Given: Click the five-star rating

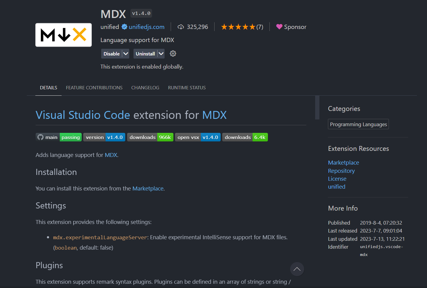Looking at the screenshot, I should tap(238, 27).
